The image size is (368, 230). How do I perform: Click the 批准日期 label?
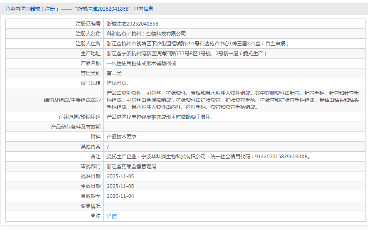tap(91, 176)
